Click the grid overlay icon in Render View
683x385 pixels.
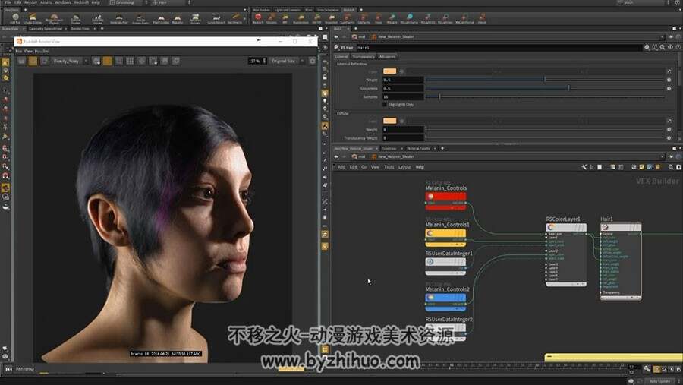[131, 61]
